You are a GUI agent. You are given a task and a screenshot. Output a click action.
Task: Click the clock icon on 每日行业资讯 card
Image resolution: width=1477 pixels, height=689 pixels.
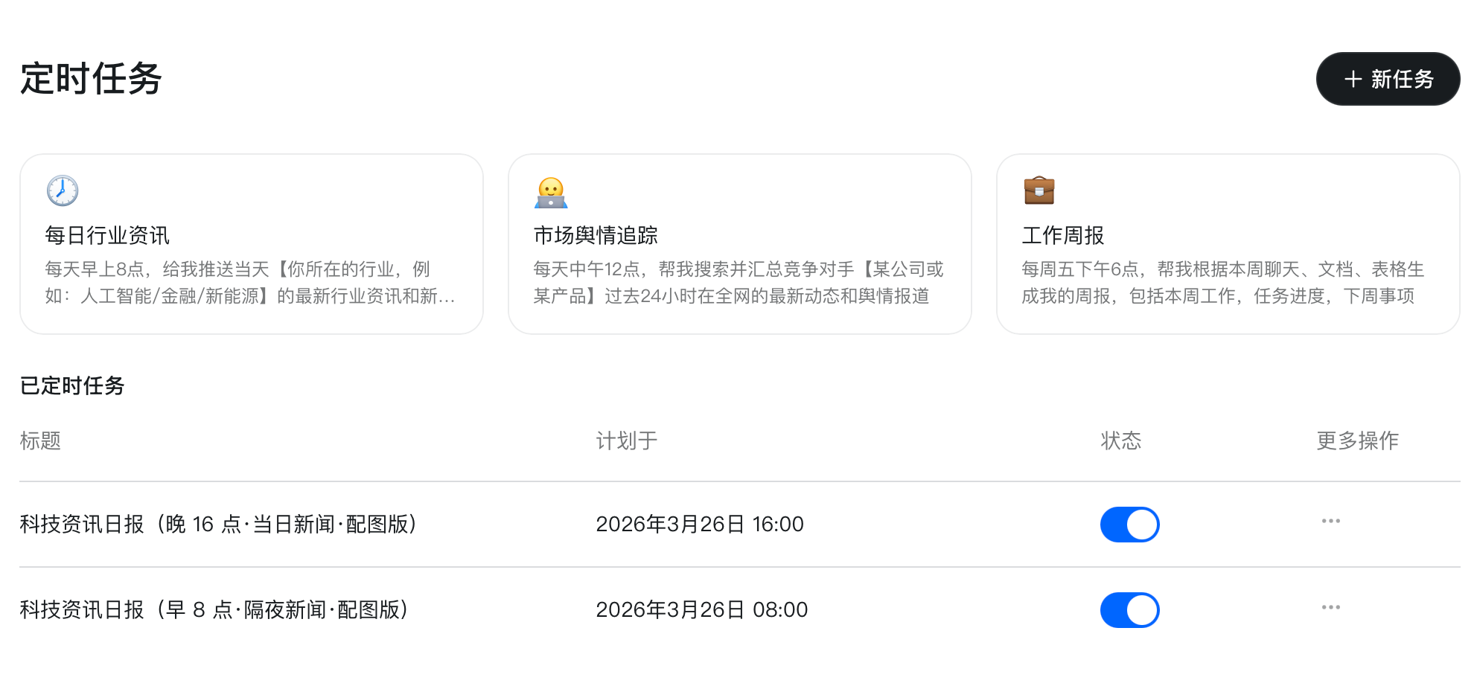(61, 190)
